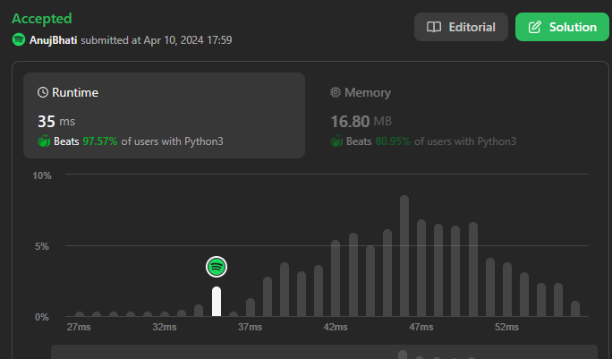Image resolution: width=612 pixels, height=359 pixels.
Task: Click the avatar marker above the white bar
Action: click(217, 266)
